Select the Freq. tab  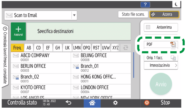point(17,48)
